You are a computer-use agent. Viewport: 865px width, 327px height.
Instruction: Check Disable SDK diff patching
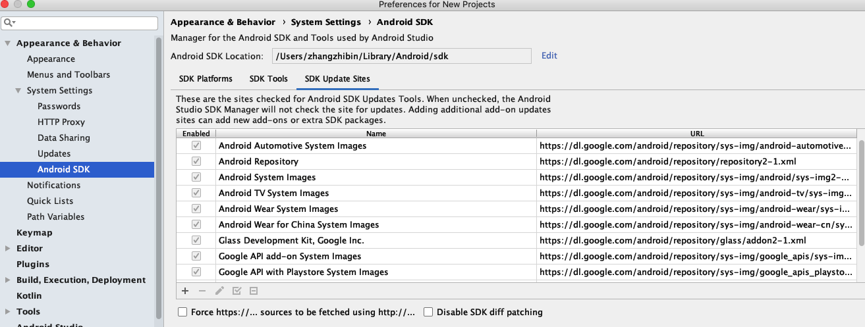(428, 313)
